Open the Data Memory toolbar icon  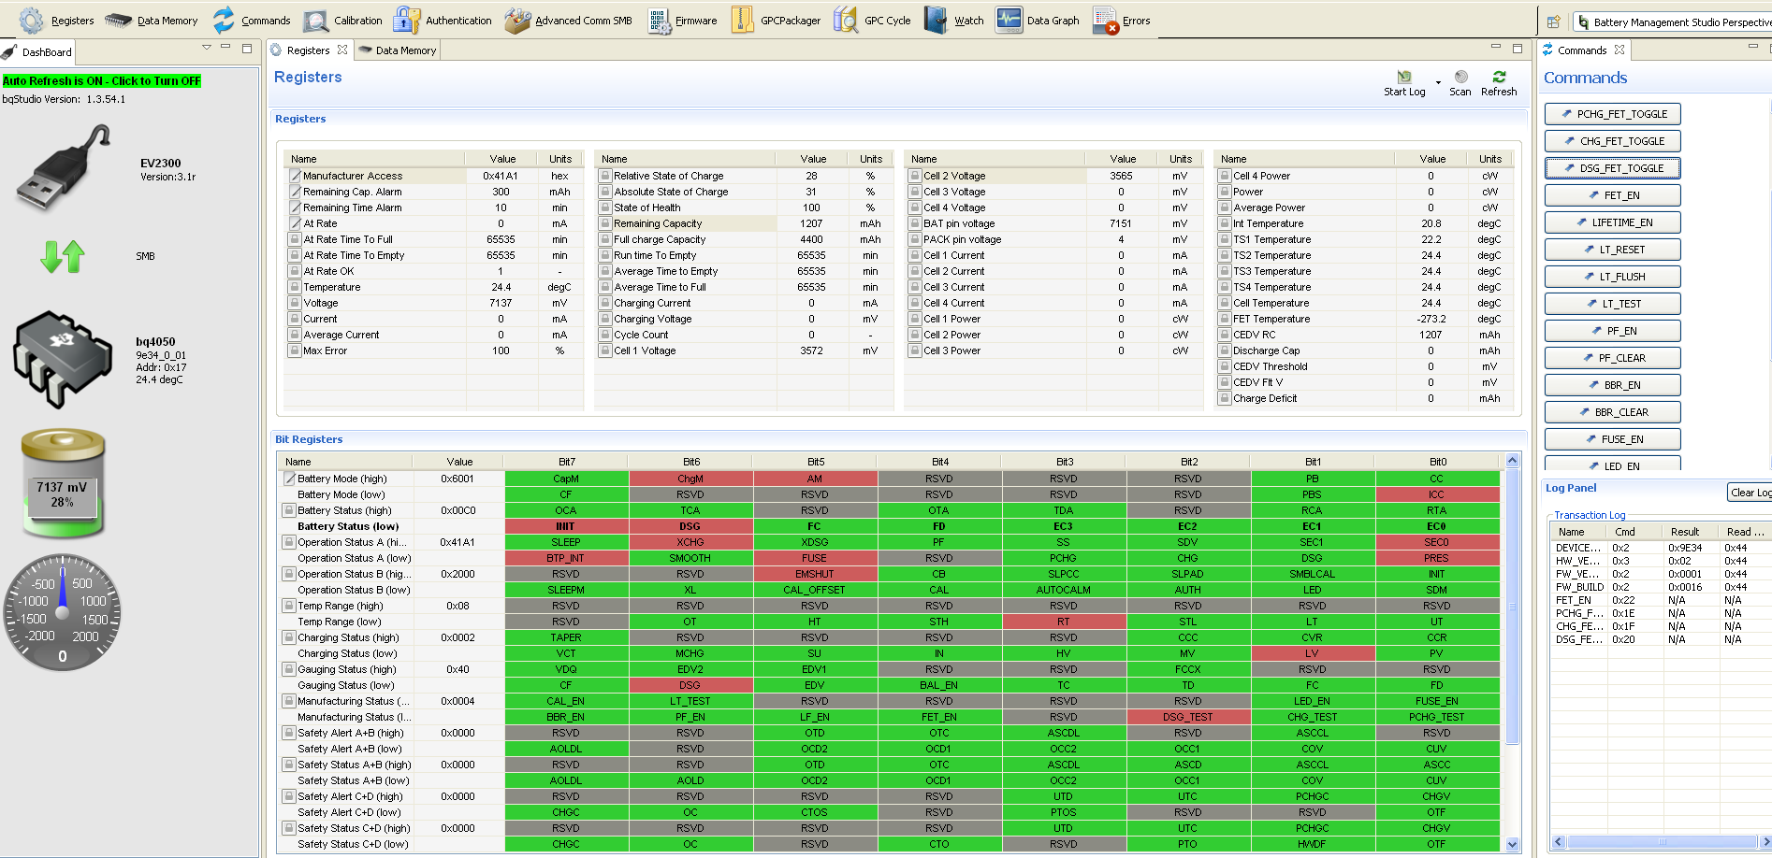(151, 20)
